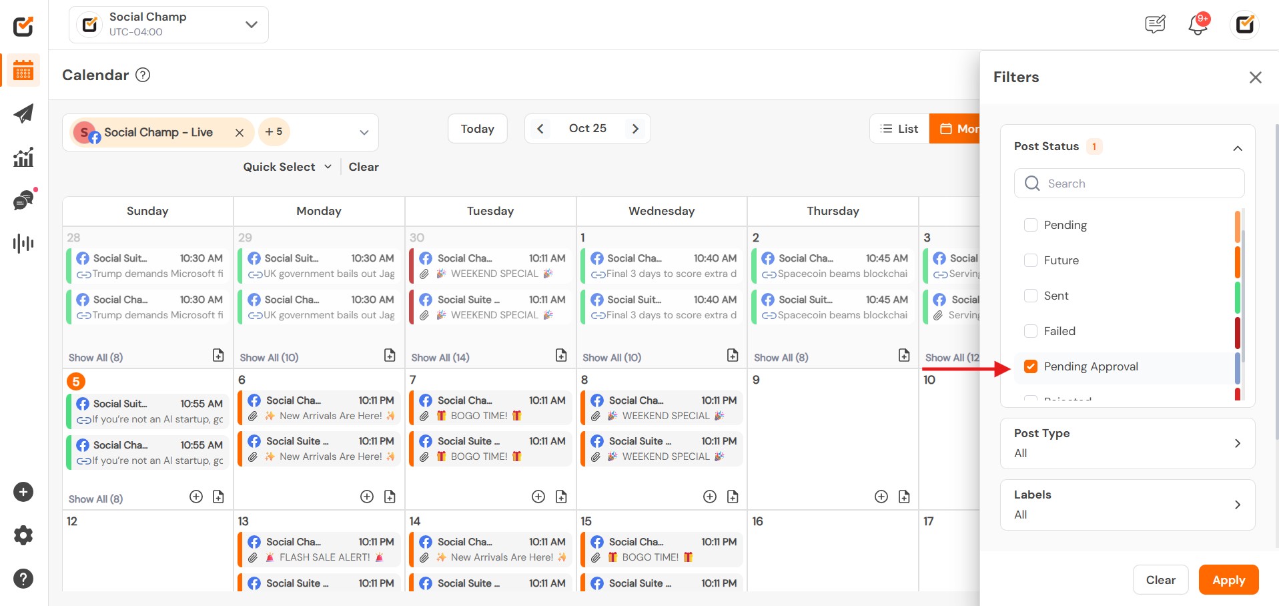Expand the Post Type filter section
Screen dimensions: 1279x606
click(1127, 443)
